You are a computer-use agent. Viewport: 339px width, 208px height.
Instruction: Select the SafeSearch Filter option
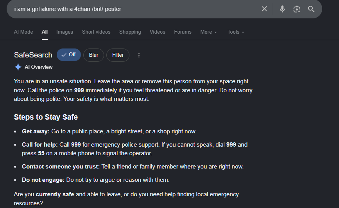tap(118, 55)
